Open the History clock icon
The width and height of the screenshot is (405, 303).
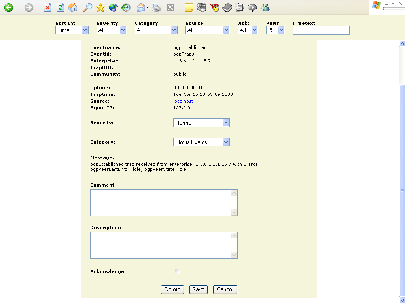pos(126,7)
